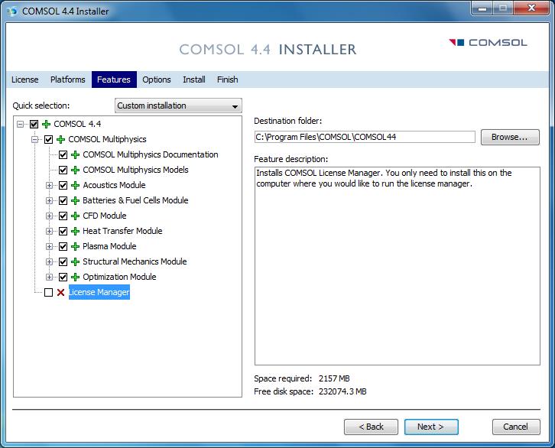Collapse the COMSOL Multiphysics tree node
The image size is (555, 448).
(34, 139)
